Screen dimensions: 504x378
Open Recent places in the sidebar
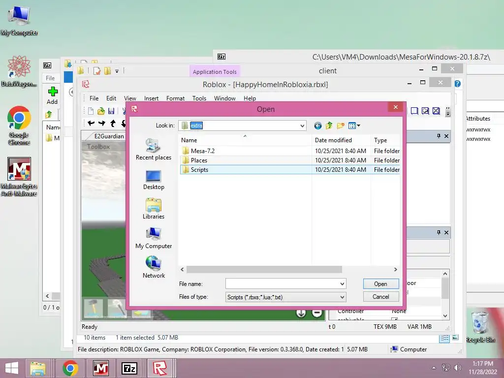tap(154, 150)
